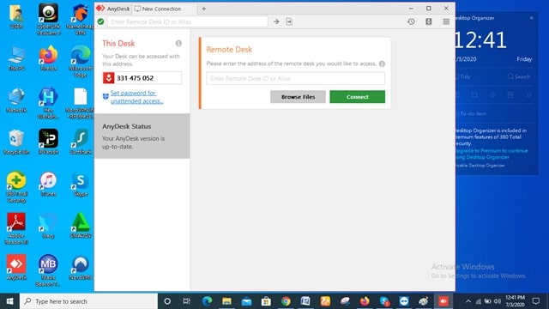Open the AnyDesk address book icon
This screenshot has width=549, height=309.
429,21
